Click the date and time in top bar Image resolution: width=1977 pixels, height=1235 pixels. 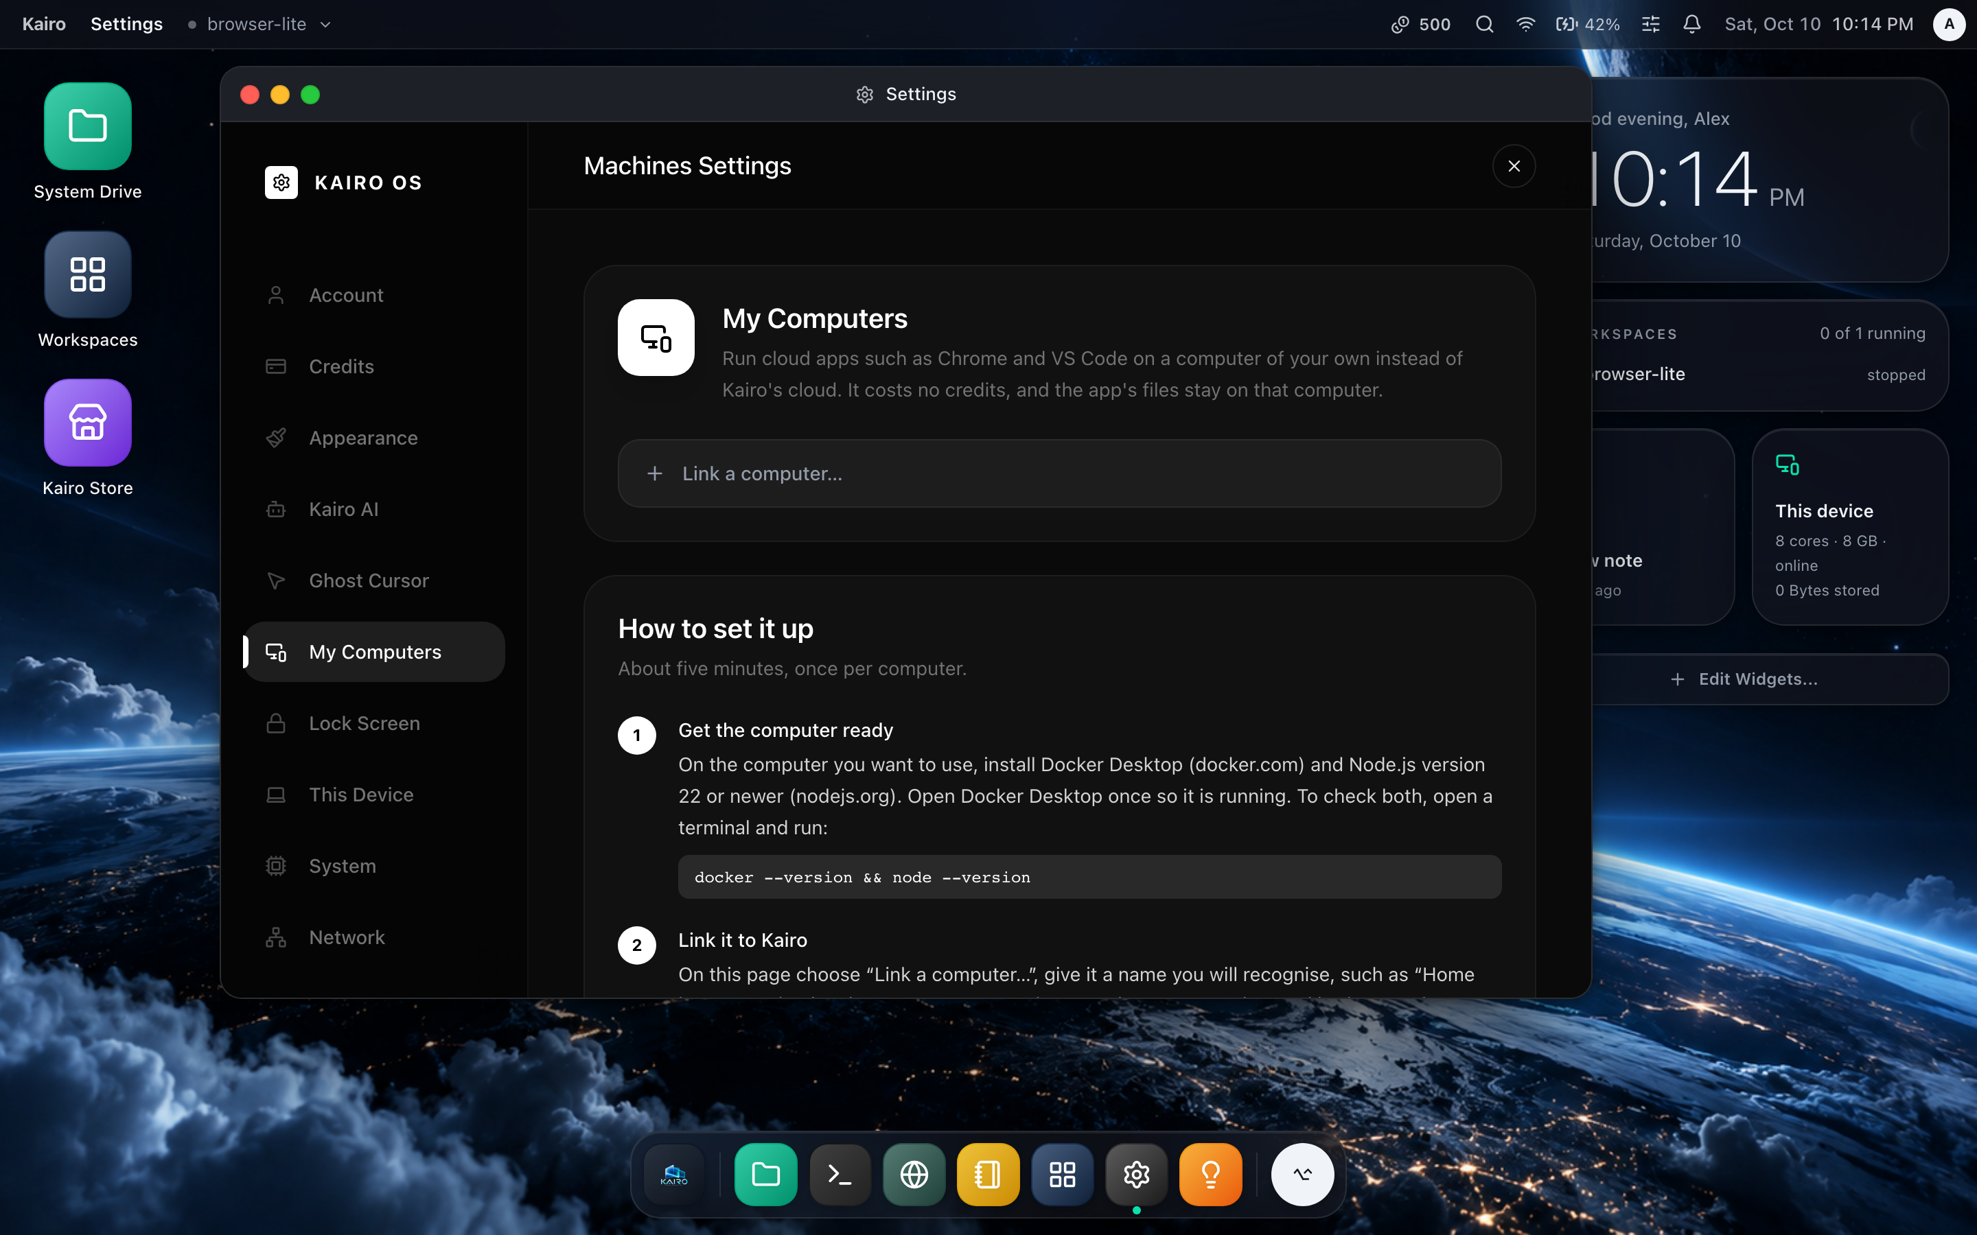point(1818,25)
